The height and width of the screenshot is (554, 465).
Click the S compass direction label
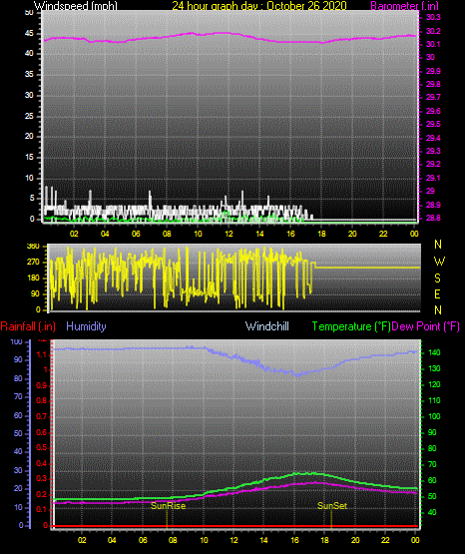437,278
